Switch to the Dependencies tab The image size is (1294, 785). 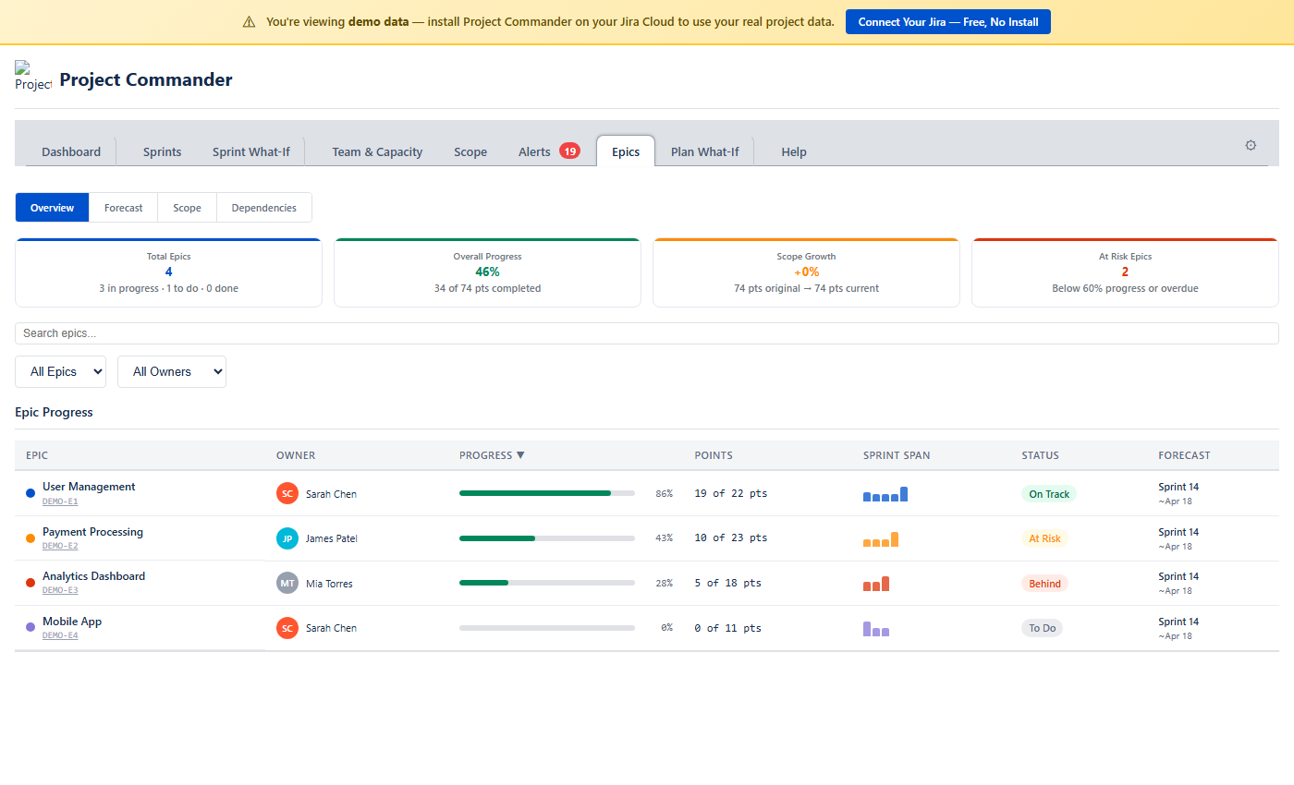[263, 207]
